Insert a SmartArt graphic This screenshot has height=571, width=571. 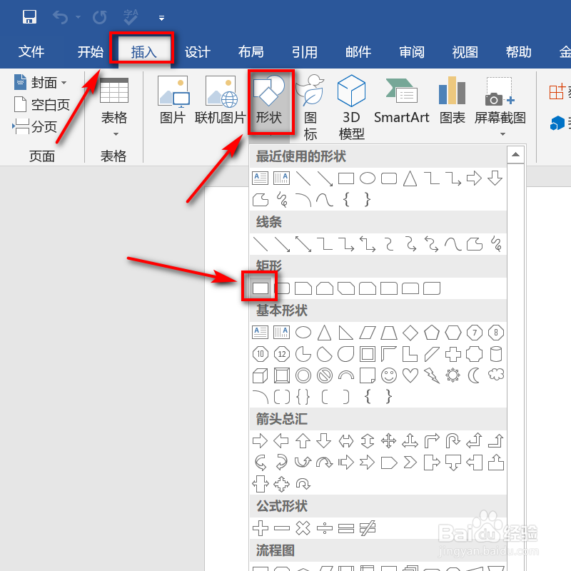tap(402, 100)
